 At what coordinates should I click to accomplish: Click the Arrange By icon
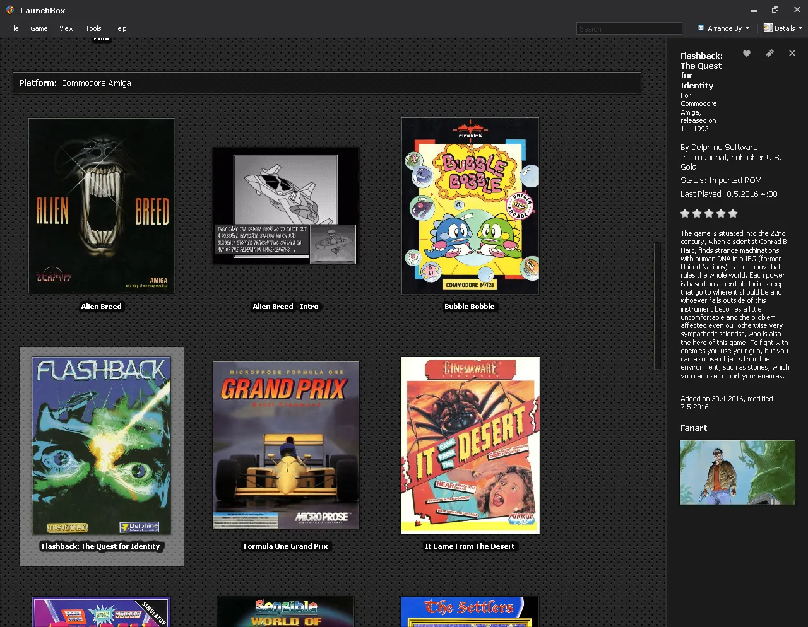pyautogui.click(x=701, y=28)
